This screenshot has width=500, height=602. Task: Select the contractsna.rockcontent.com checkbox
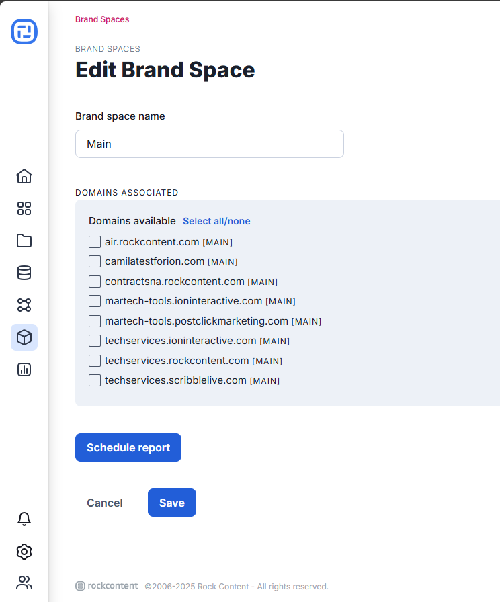coord(95,282)
